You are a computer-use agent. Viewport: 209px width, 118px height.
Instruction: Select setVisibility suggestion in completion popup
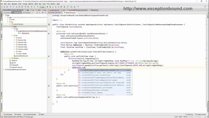click(x=104, y=75)
